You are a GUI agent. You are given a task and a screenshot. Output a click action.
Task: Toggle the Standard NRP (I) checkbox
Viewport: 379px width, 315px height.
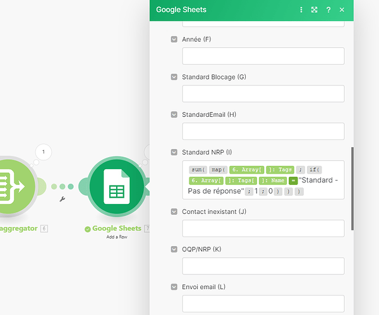click(174, 152)
